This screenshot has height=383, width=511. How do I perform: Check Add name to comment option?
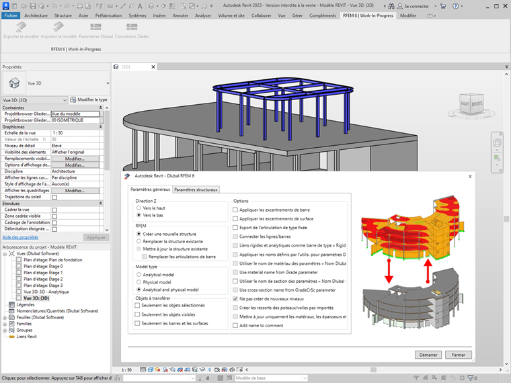click(x=235, y=325)
